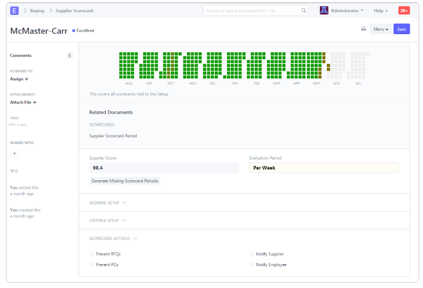423x288 pixels.
Task: Expand the Criteria Setup section
Action: pos(108,220)
